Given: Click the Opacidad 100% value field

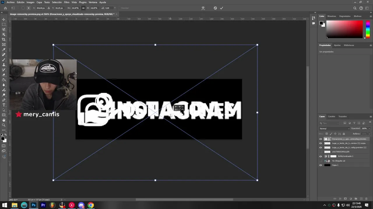Looking at the screenshot, I should click(x=365, y=128).
